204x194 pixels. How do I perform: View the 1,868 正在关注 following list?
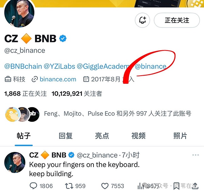pyautogui.click(x=26, y=94)
